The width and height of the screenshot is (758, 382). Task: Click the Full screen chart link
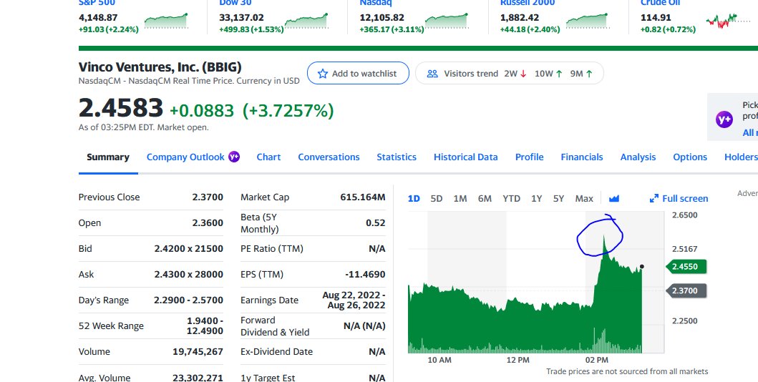(x=679, y=198)
